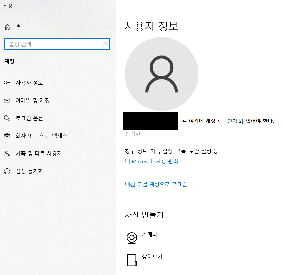Click the camera webcam icon
285x275 pixels.
(132, 238)
